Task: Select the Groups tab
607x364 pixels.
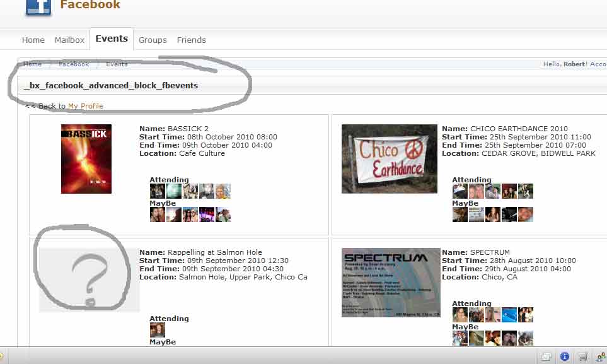Action: (153, 40)
